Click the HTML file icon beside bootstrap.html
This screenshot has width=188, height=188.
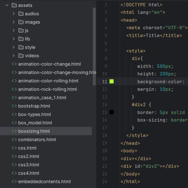click(x=14, y=106)
